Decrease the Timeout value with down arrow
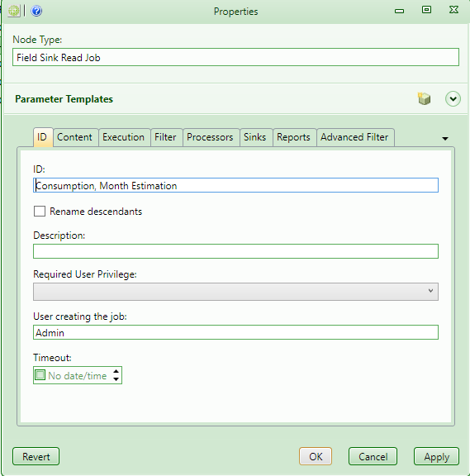Screen dimensions: 470x476 tap(116, 379)
